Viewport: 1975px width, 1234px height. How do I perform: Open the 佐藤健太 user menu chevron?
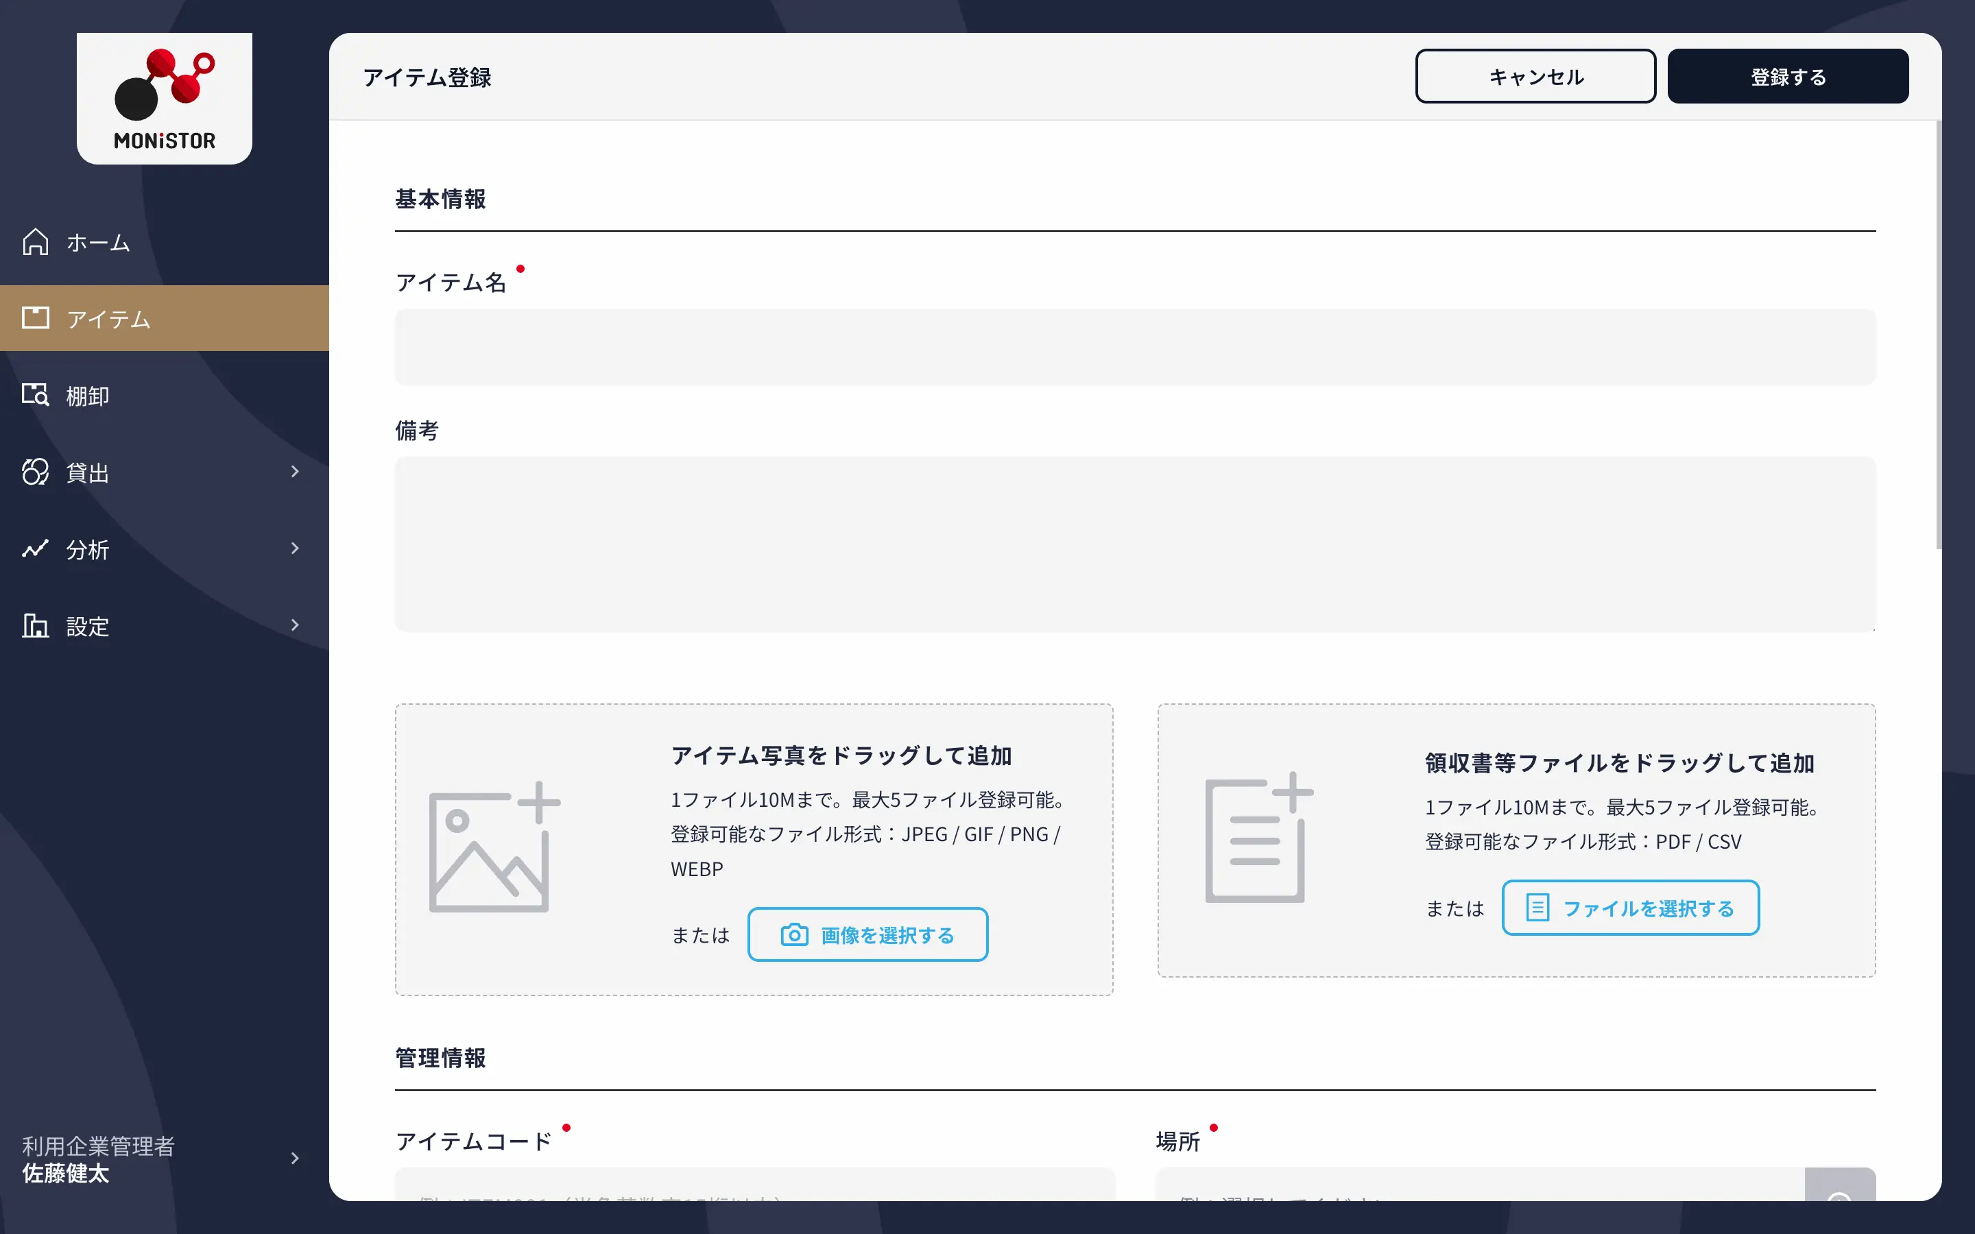pyautogui.click(x=295, y=1158)
